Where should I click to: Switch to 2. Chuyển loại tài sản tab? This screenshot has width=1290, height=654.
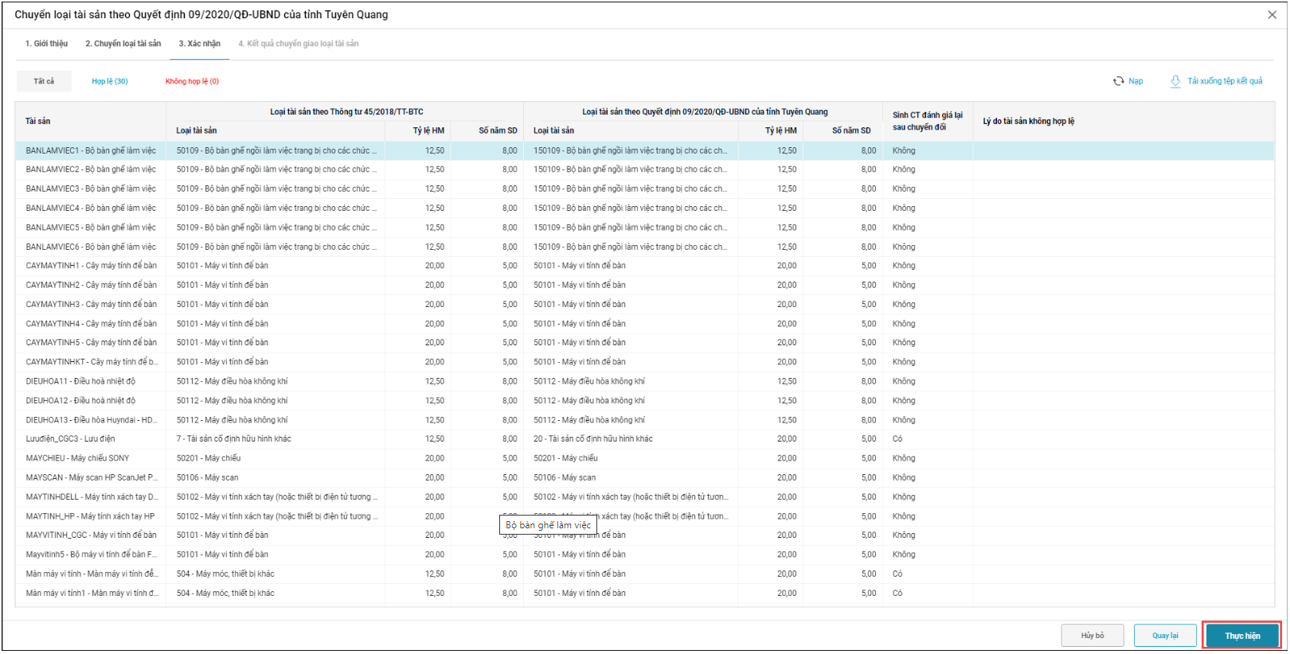coord(123,44)
